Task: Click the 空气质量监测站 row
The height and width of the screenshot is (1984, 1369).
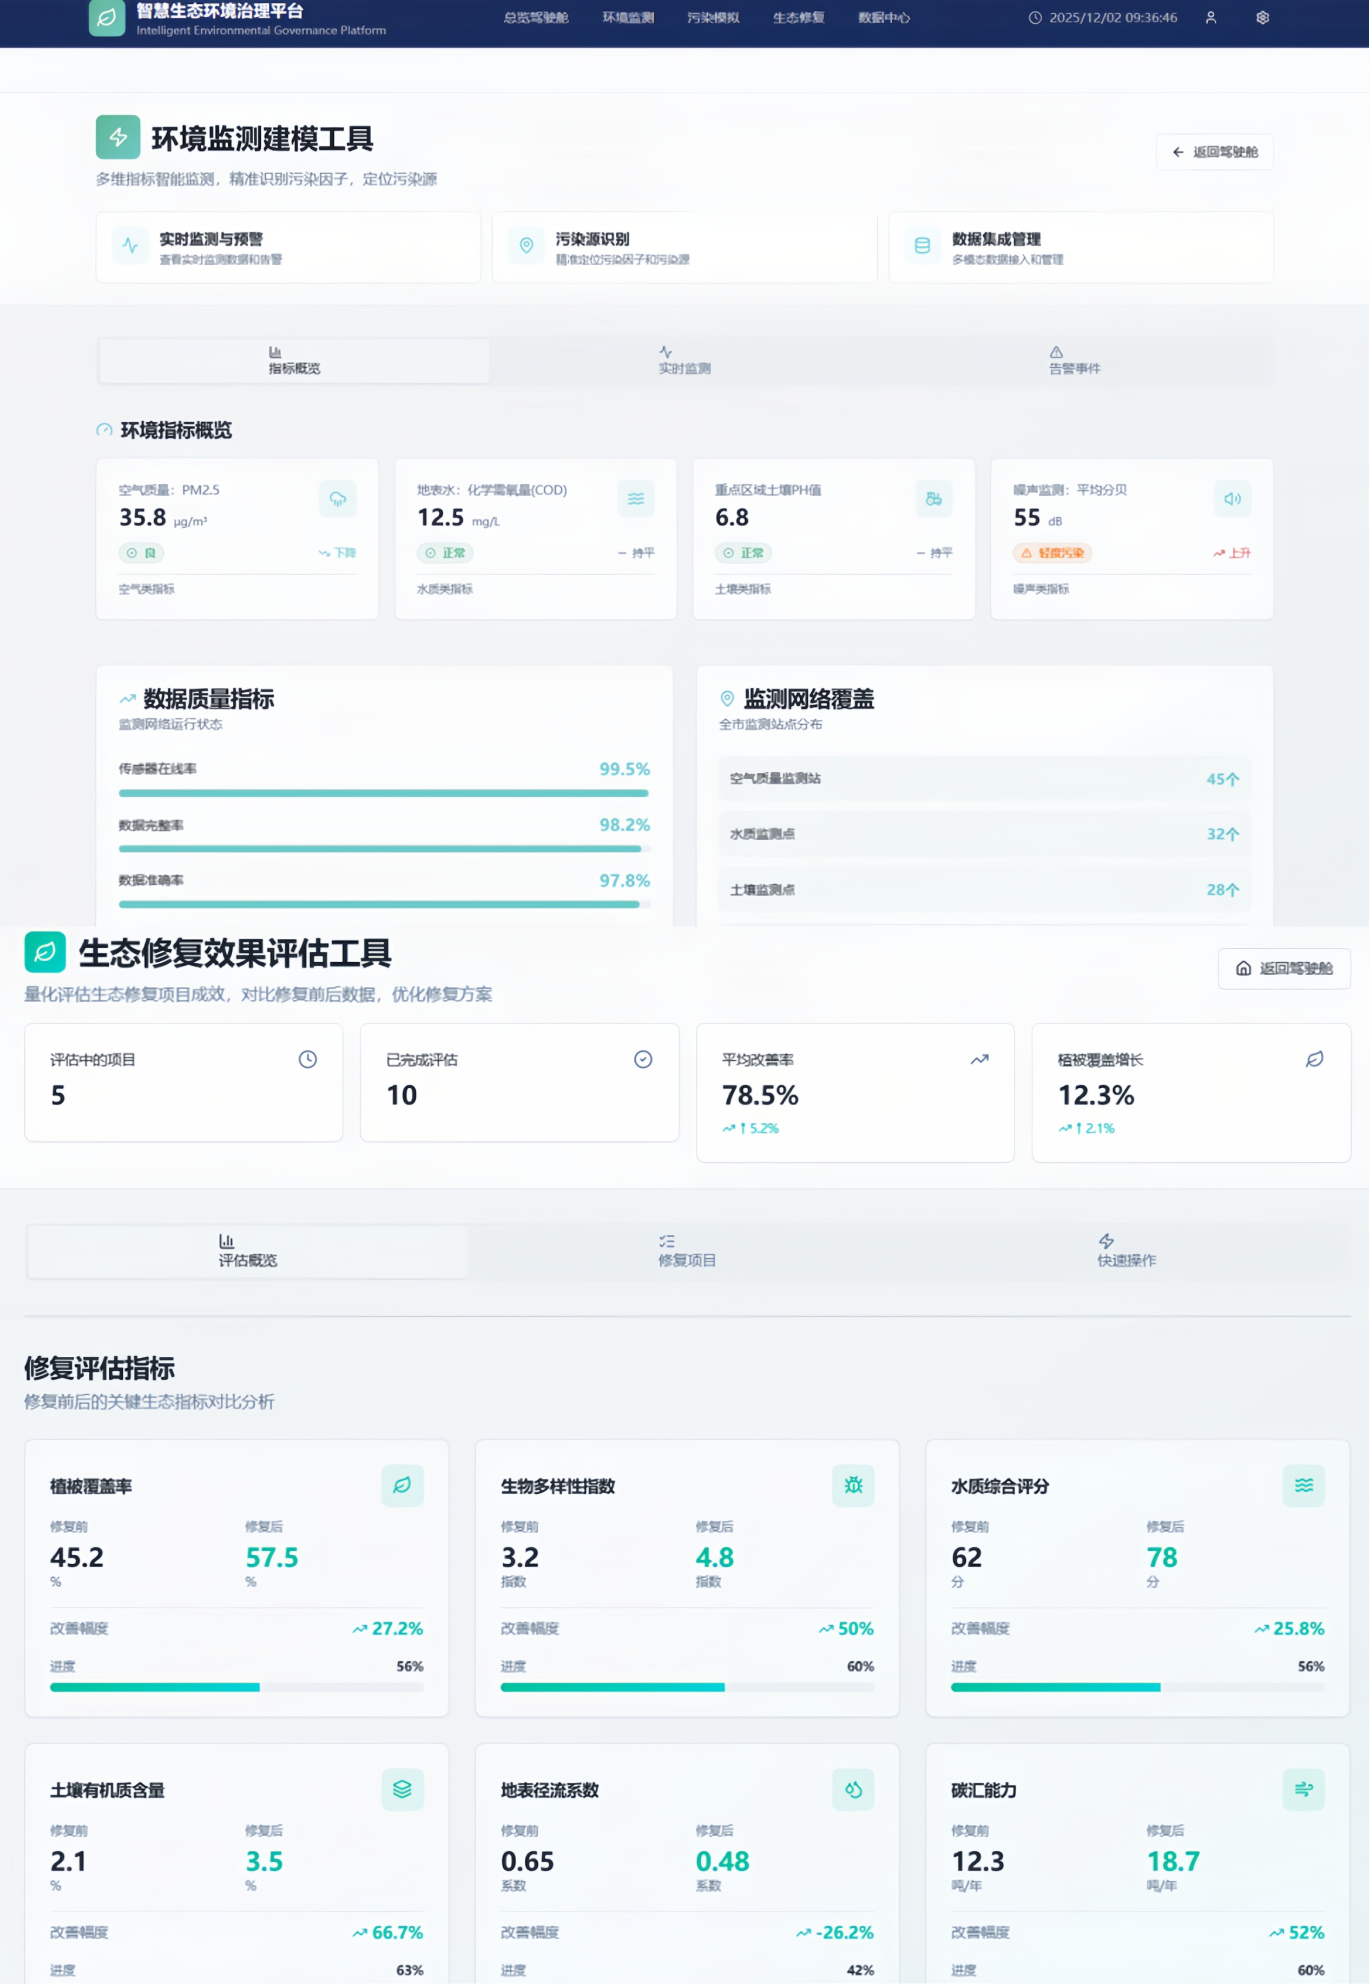Action: pyautogui.click(x=984, y=779)
